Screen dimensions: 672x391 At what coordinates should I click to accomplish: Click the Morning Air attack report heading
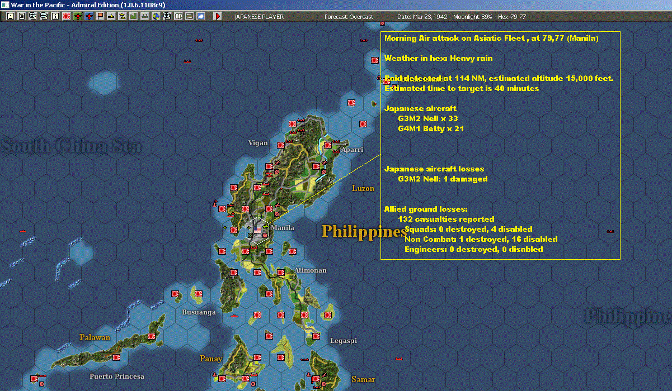[491, 39]
